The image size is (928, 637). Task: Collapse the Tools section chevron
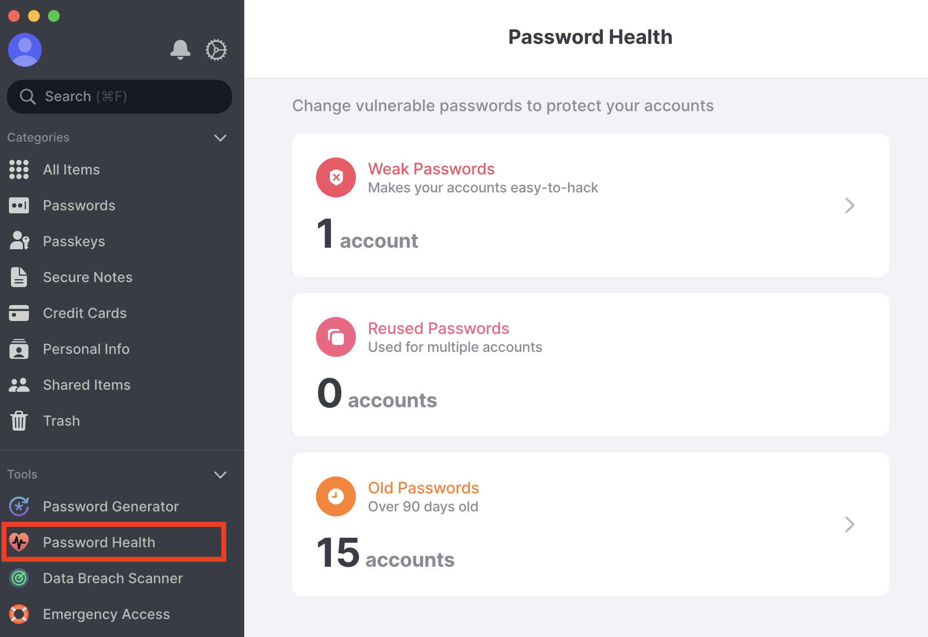pos(220,475)
